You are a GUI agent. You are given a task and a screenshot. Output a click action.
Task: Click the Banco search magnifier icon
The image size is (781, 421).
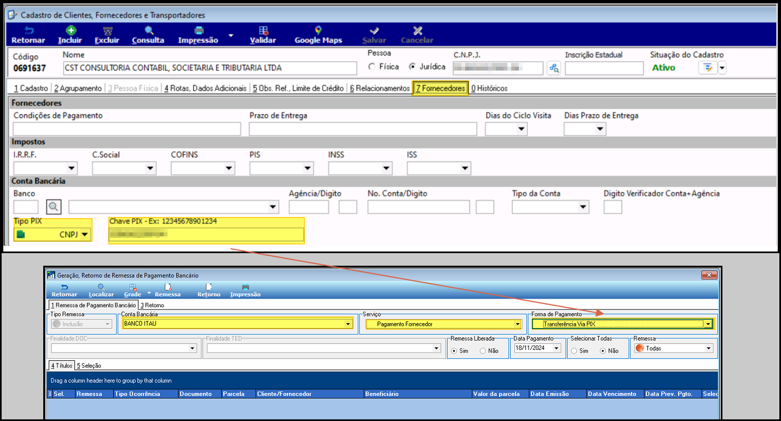click(x=54, y=207)
